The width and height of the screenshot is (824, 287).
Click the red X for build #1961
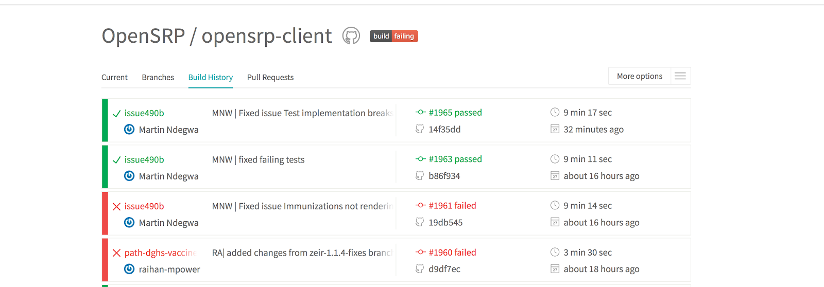(116, 206)
